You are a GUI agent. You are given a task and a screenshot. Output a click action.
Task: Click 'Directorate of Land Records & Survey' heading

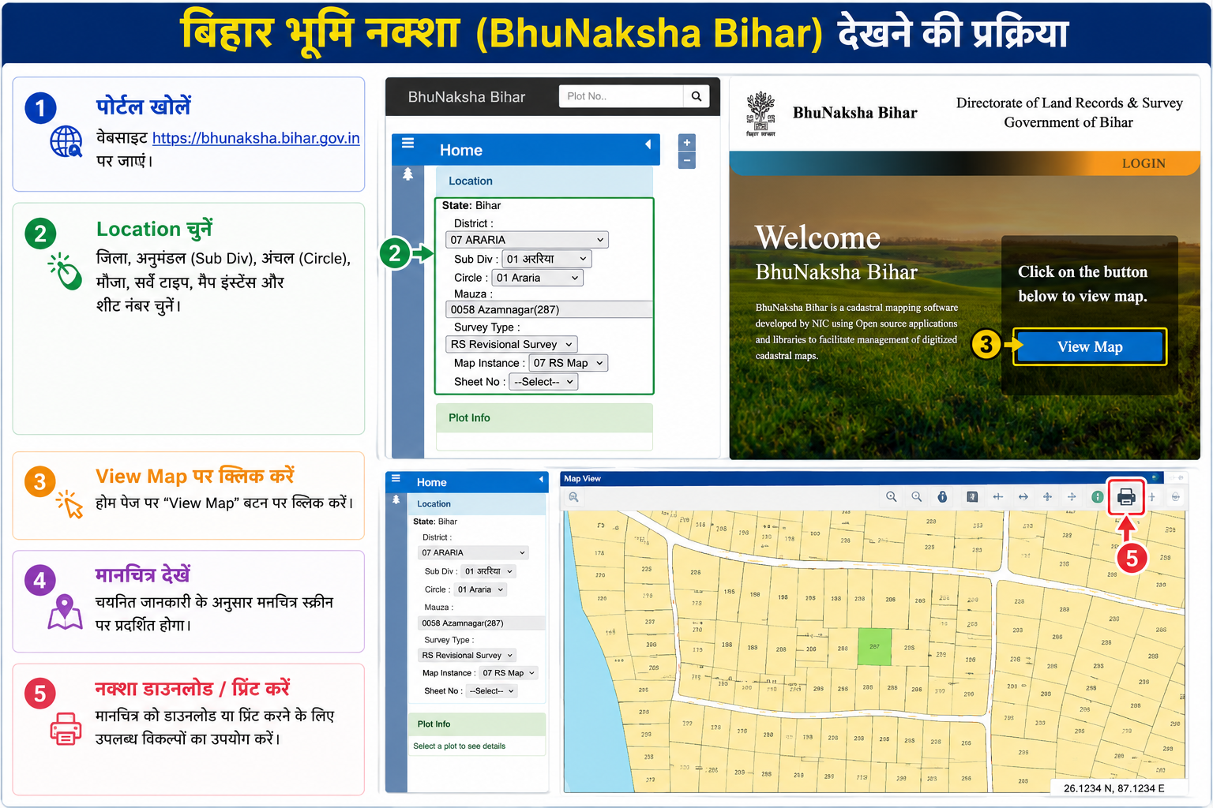[x=1069, y=103]
